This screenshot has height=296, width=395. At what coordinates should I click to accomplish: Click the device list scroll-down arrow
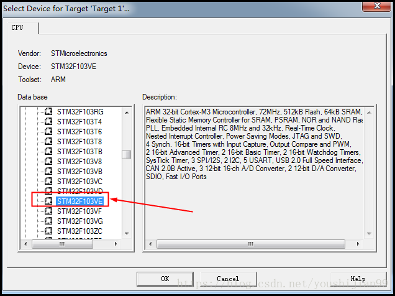coord(127,233)
